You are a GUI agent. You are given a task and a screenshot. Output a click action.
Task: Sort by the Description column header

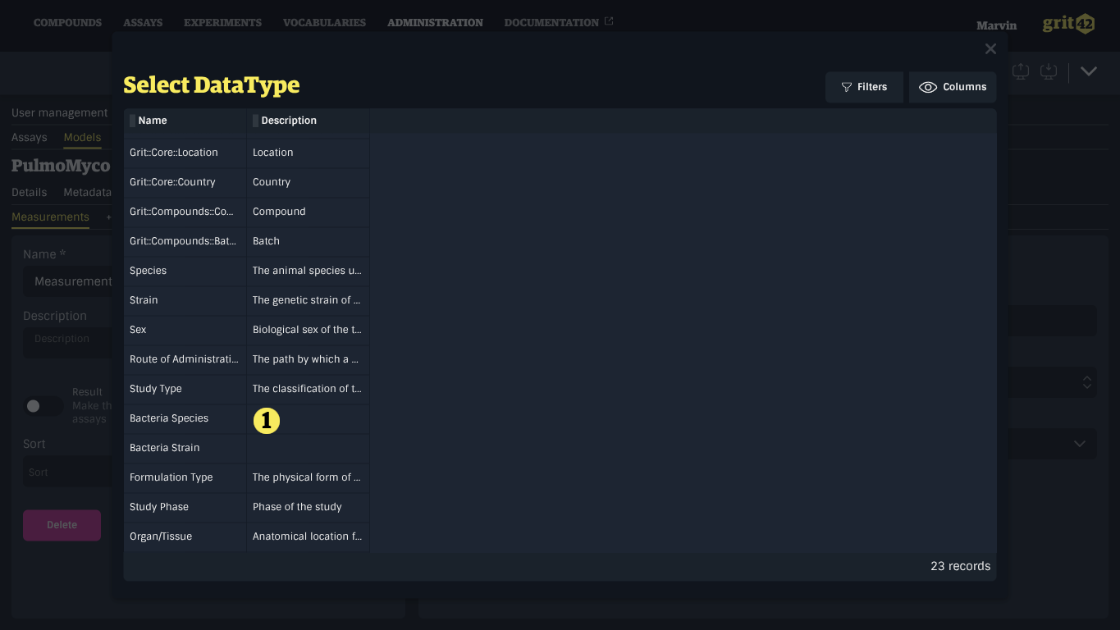pyautogui.click(x=289, y=121)
